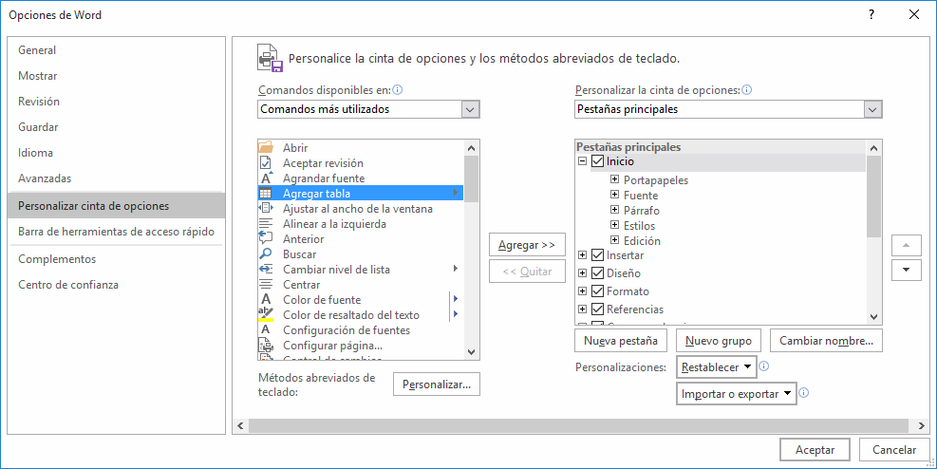This screenshot has width=937, height=469.
Task: Click the horizontal scrollbar right arrow
Action: pyautogui.click(x=921, y=426)
